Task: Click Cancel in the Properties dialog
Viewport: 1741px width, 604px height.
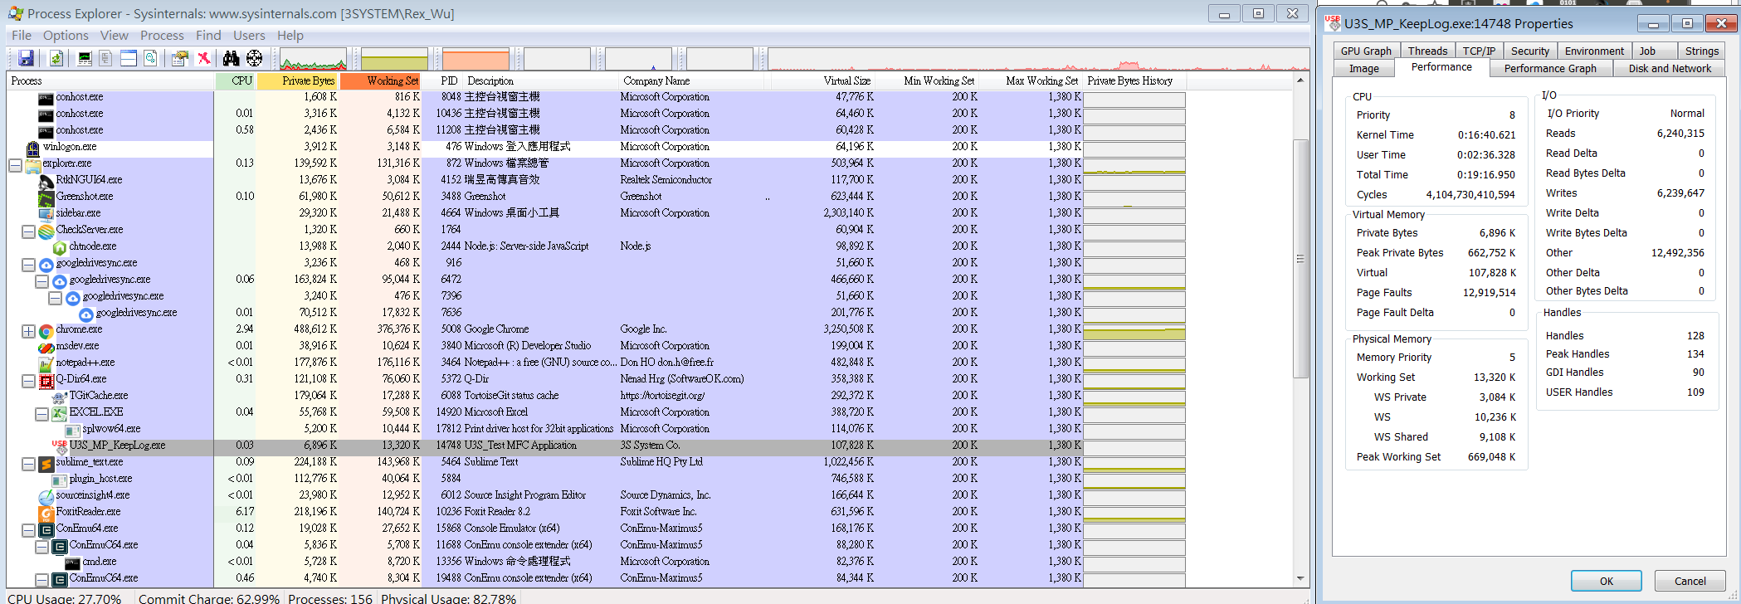Action: coord(1690,581)
